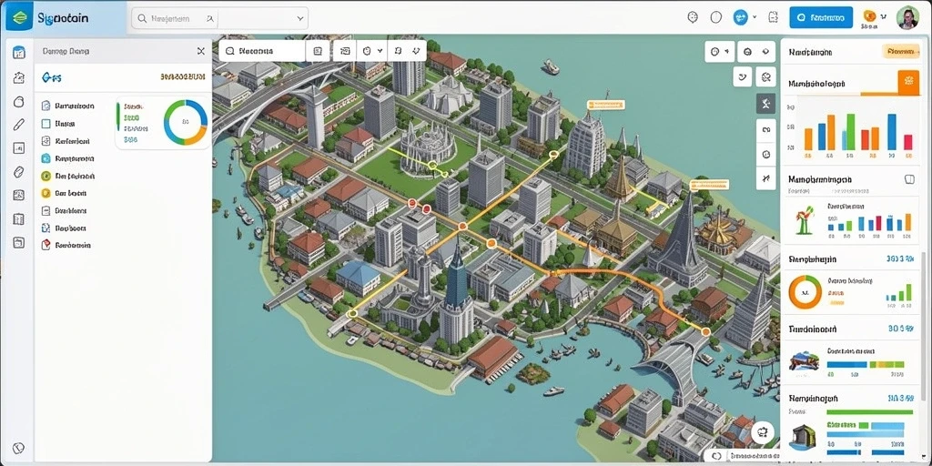Viewport: 932px width, 466px height.
Task: Click the blue primary button in top bar
Action: (x=821, y=18)
